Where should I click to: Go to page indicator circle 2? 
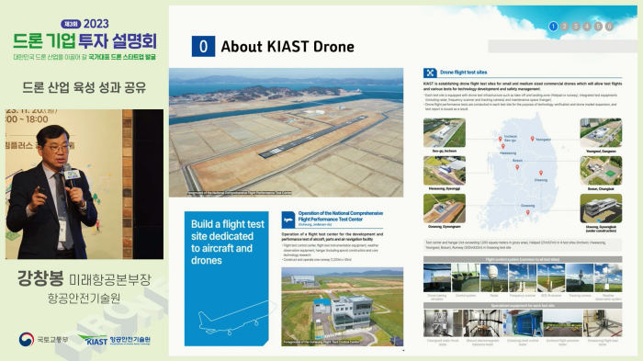pyautogui.click(x=565, y=27)
